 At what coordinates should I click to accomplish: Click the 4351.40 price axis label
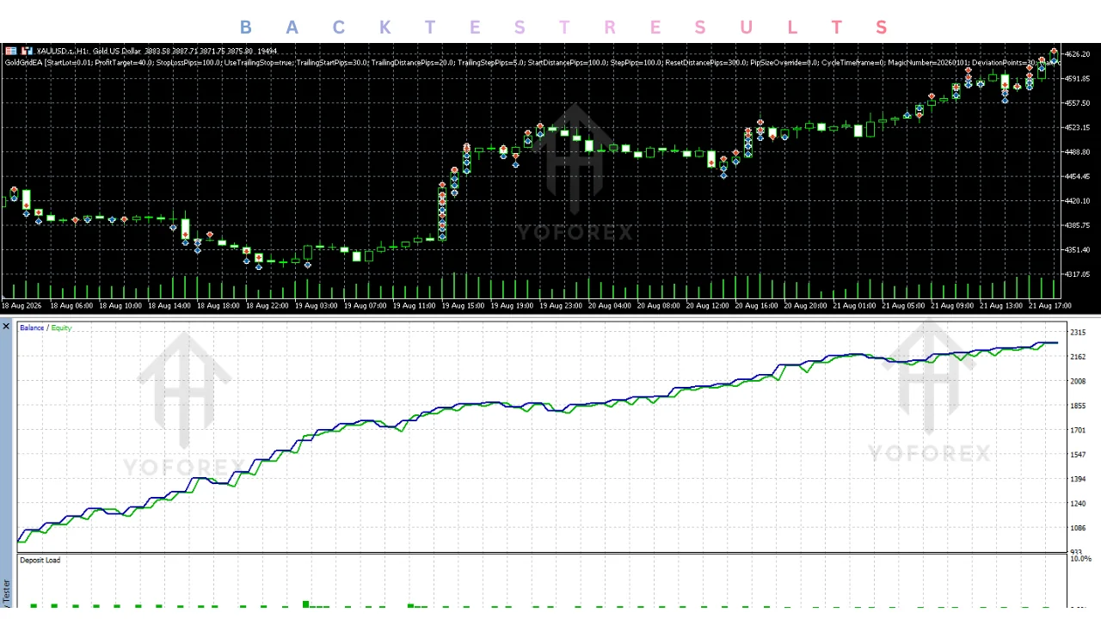[1078, 250]
